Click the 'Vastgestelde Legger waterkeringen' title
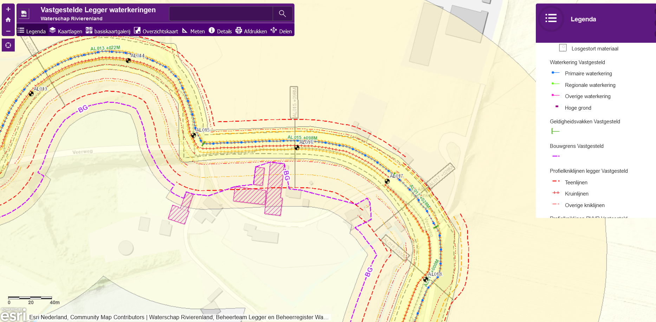 tap(98, 10)
